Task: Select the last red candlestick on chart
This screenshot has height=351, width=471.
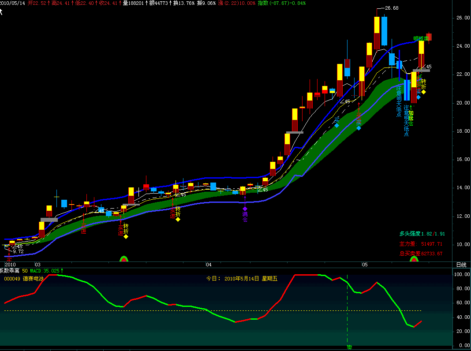Action: click(x=429, y=37)
